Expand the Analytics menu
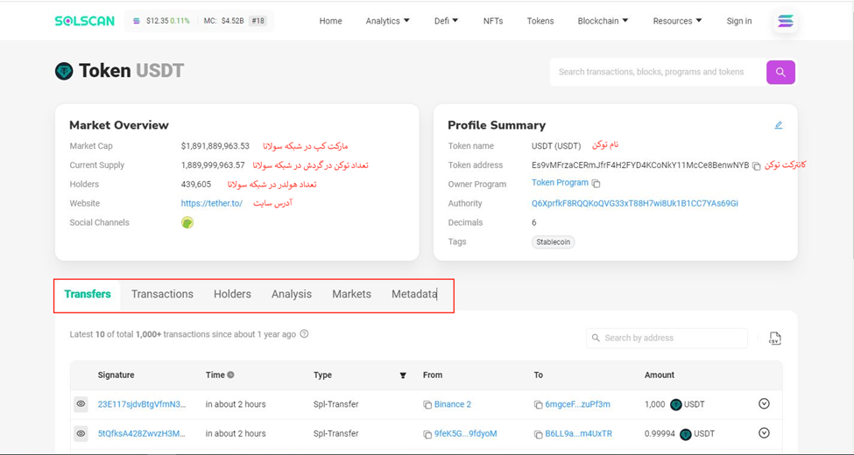The height and width of the screenshot is (455, 854). click(388, 21)
